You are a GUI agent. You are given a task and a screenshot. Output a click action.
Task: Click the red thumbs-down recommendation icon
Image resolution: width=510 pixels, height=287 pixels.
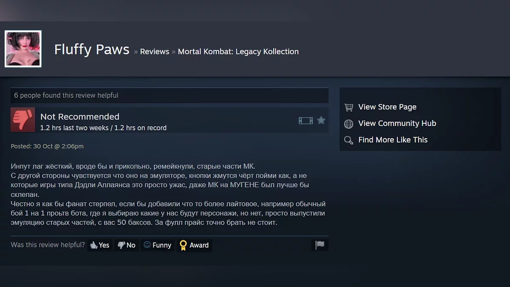click(x=23, y=119)
